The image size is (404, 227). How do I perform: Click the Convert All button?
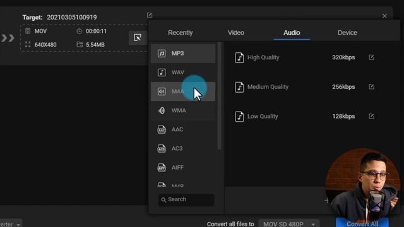(x=362, y=223)
